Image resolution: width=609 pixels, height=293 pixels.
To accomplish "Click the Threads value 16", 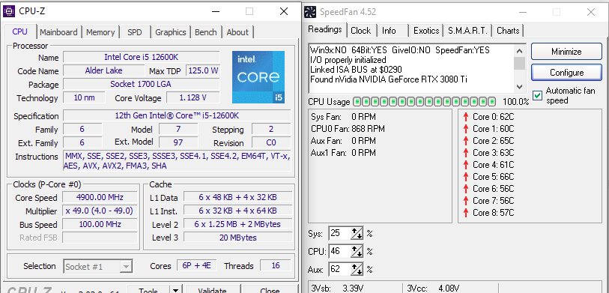I will (x=276, y=266).
